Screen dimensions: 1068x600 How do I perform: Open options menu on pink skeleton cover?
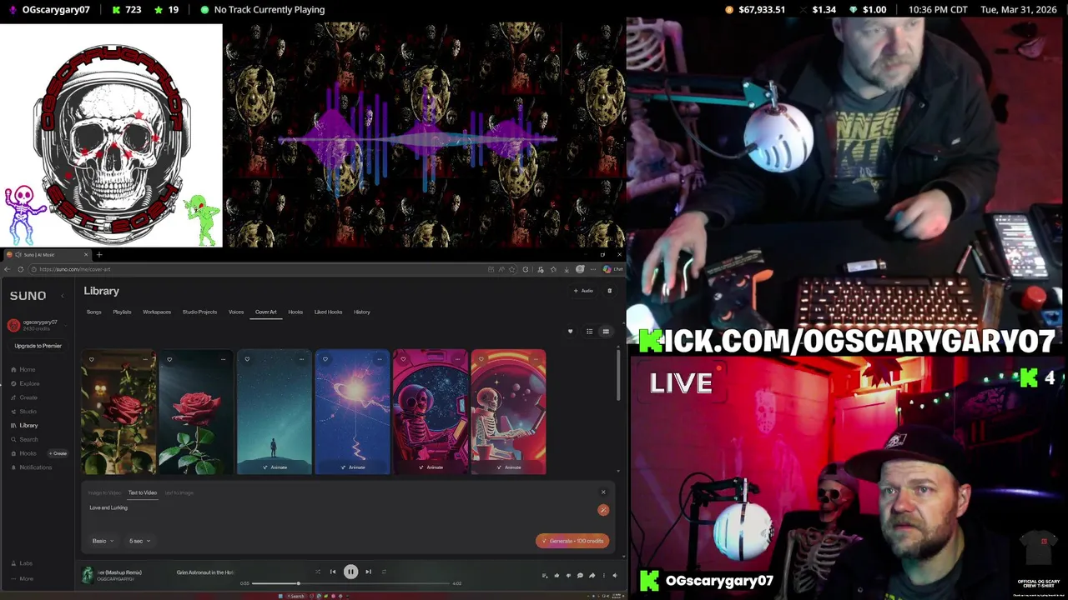tap(456, 360)
